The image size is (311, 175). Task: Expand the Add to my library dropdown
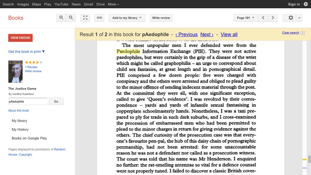(x=127, y=18)
